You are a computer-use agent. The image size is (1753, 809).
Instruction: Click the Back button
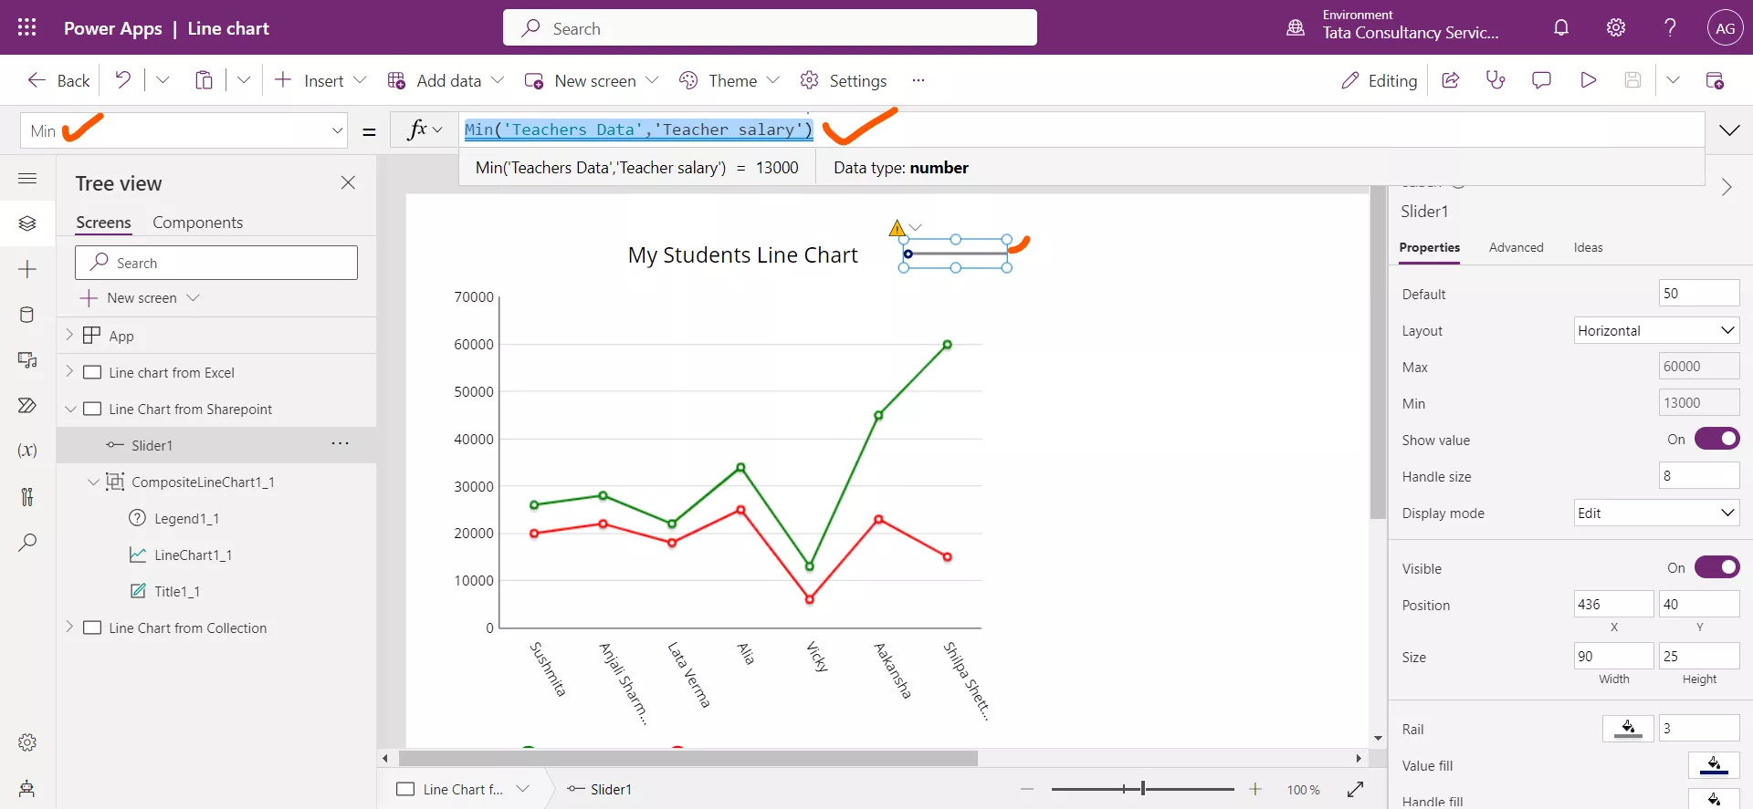(x=59, y=80)
